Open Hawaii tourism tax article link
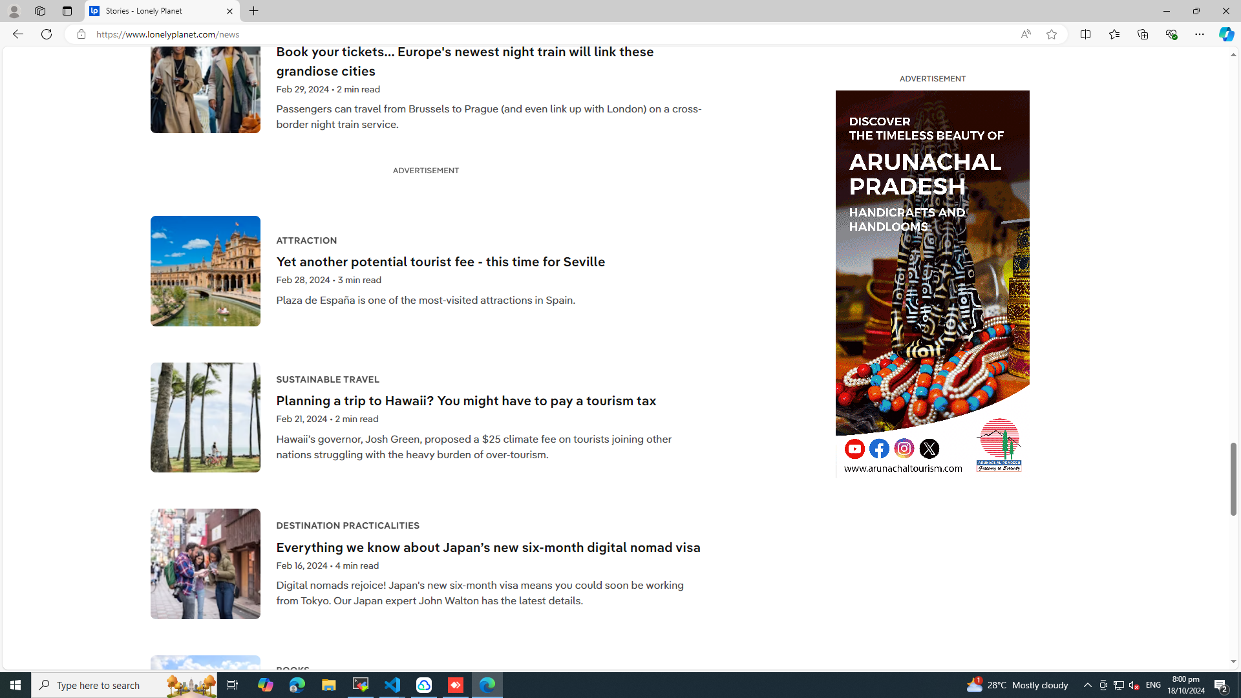Image resolution: width=1241 pixels, height=698 pixels. (x=465, y=401)
